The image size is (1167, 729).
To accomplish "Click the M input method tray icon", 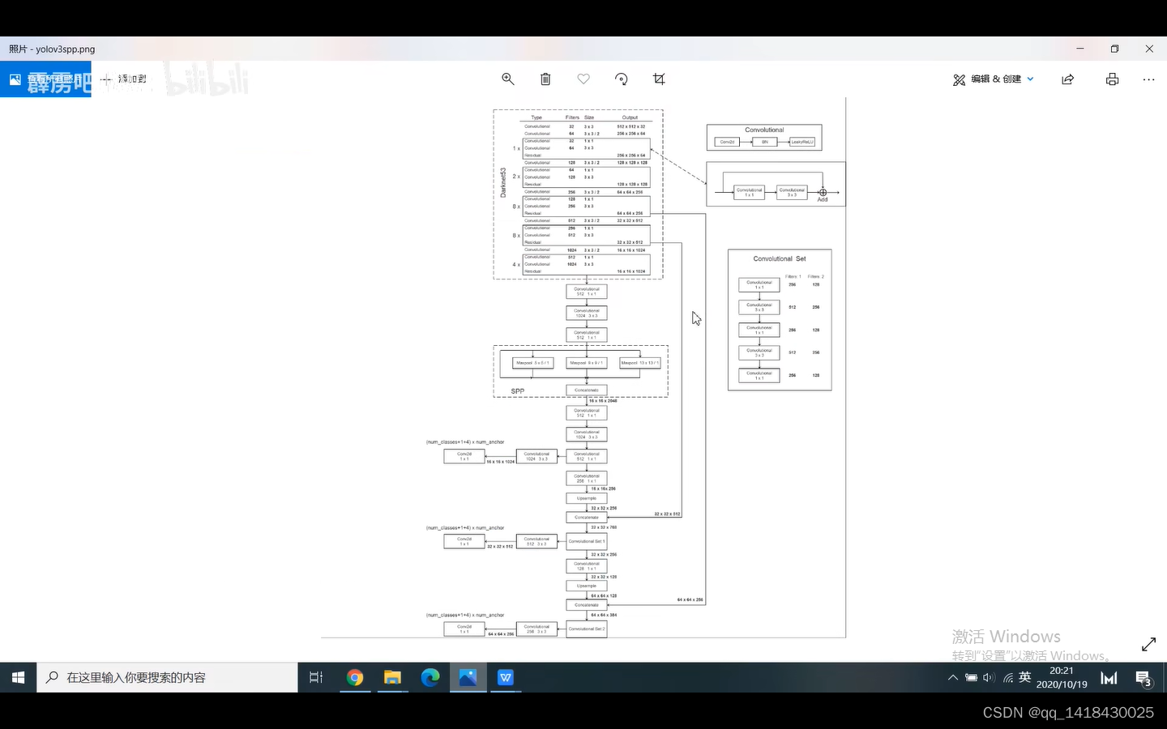I will 1109,678.
